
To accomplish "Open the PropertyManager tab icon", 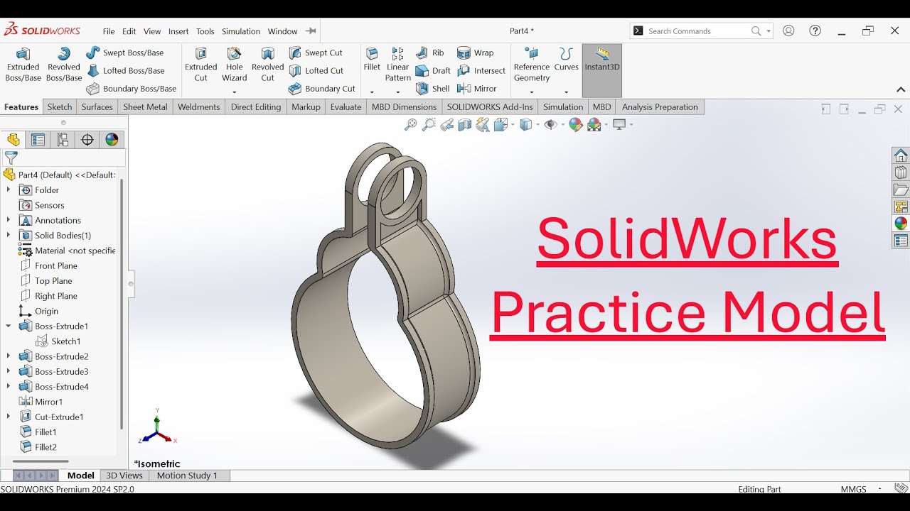I will [38, 140].
